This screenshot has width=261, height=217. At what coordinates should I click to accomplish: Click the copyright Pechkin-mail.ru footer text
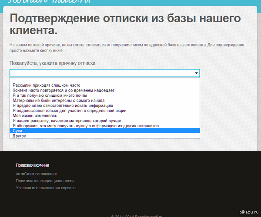pos(136,215)
